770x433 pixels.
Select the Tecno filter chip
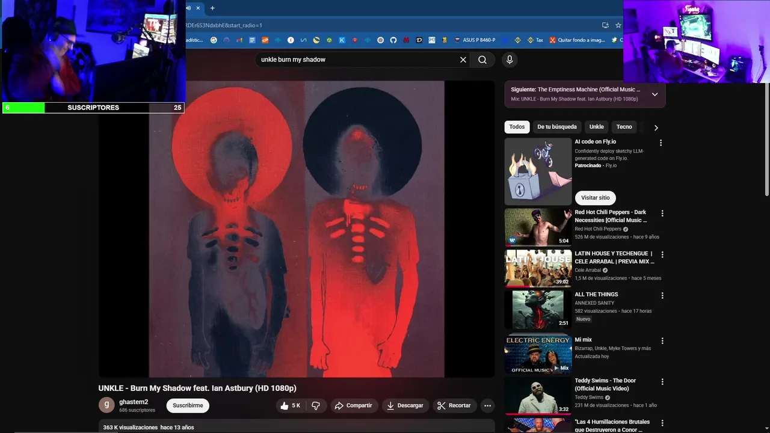point(624,127)
